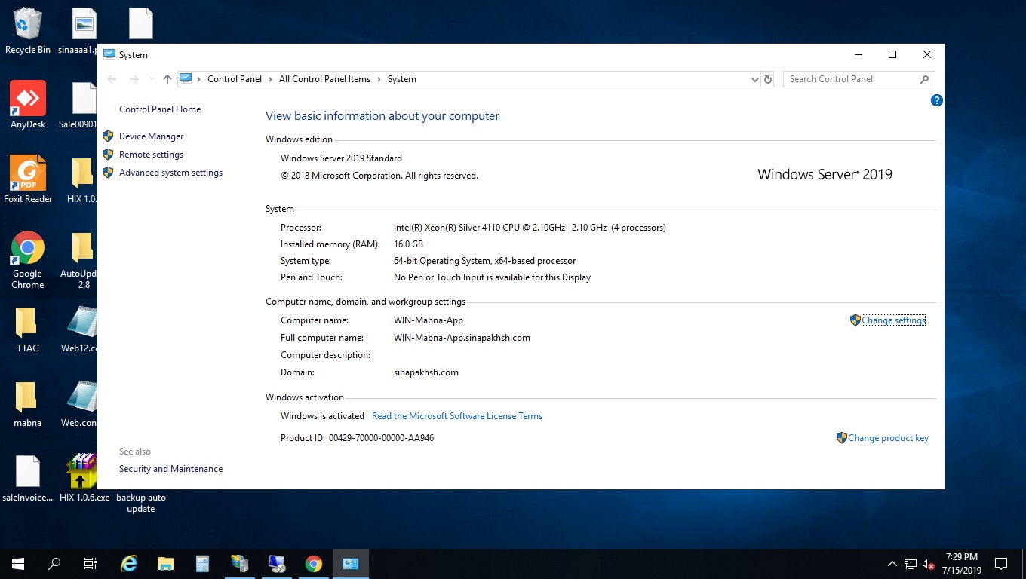Click Change settings for computer name
The height and width of the screenshot is (579, 1026).
pyautogui.click(x=893, y=320)
